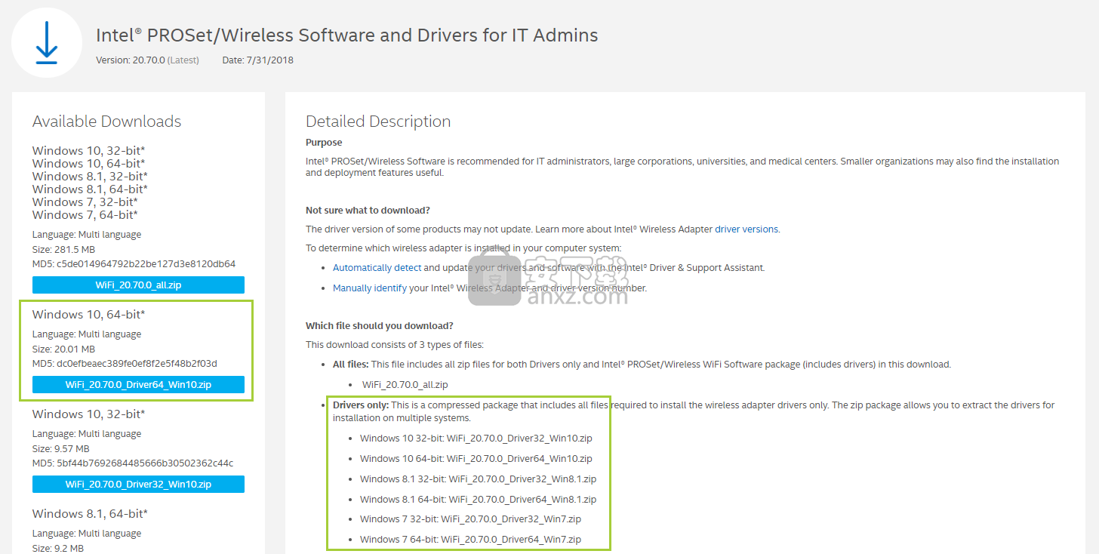Click 'Windows 8.1, 64-bit*' heading above 9.2 MB

90,513
